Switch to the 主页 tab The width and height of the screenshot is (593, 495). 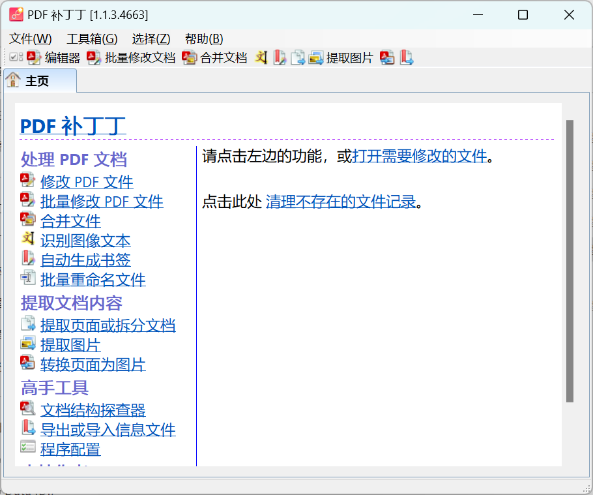coord(37,81)
